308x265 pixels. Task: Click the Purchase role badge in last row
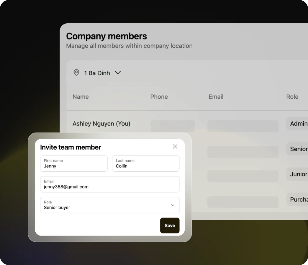tap(298, 200)
